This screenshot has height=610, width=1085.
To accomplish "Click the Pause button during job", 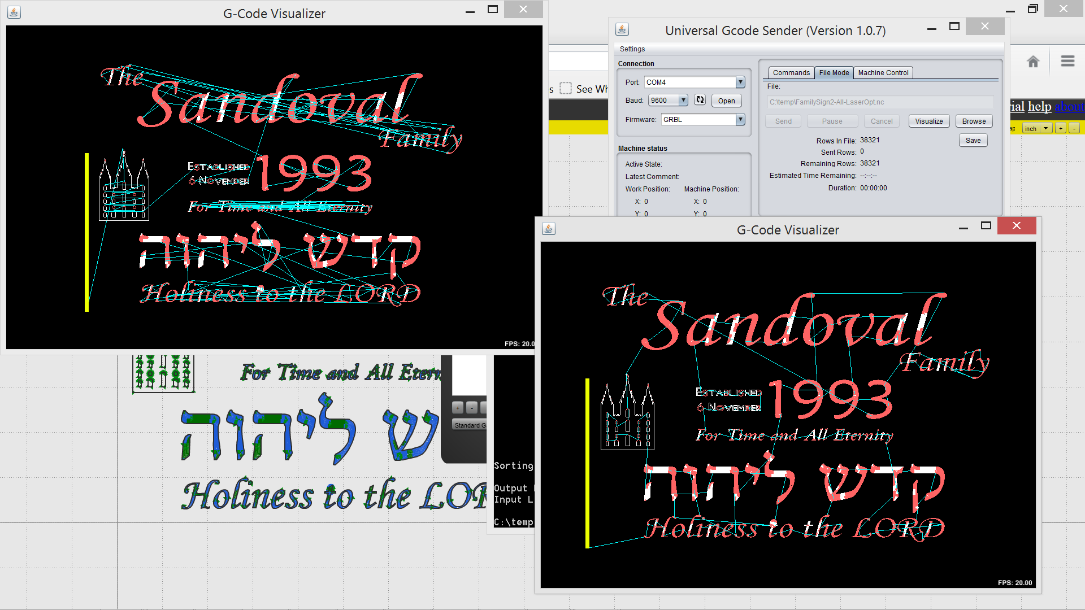I will click(831, 121).
